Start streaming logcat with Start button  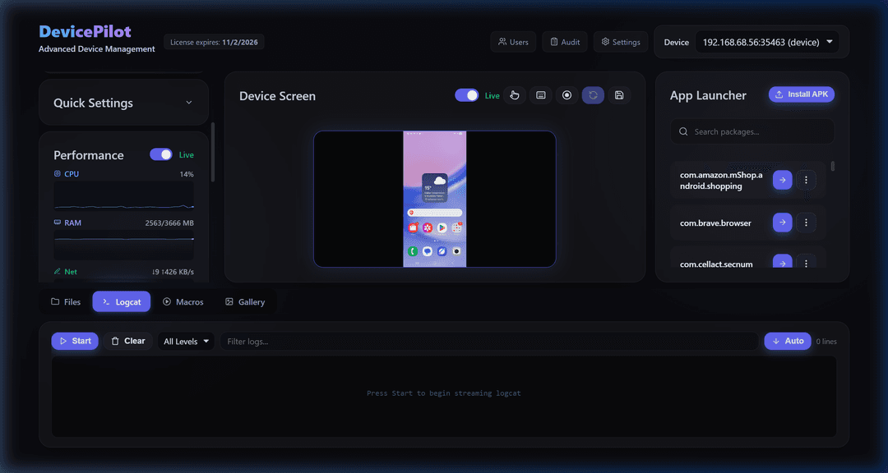pyautogui.click(x=75, y=341)
